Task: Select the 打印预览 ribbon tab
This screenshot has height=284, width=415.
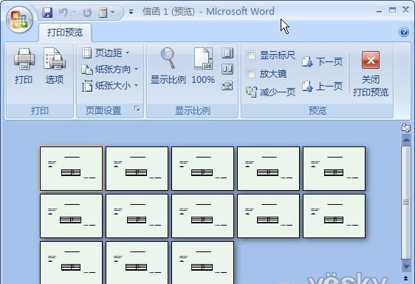Action: click(x=65, y=33)
